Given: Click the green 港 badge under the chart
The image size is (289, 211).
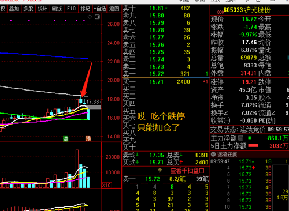Looking at the screenshot, I should pos(65,138).
